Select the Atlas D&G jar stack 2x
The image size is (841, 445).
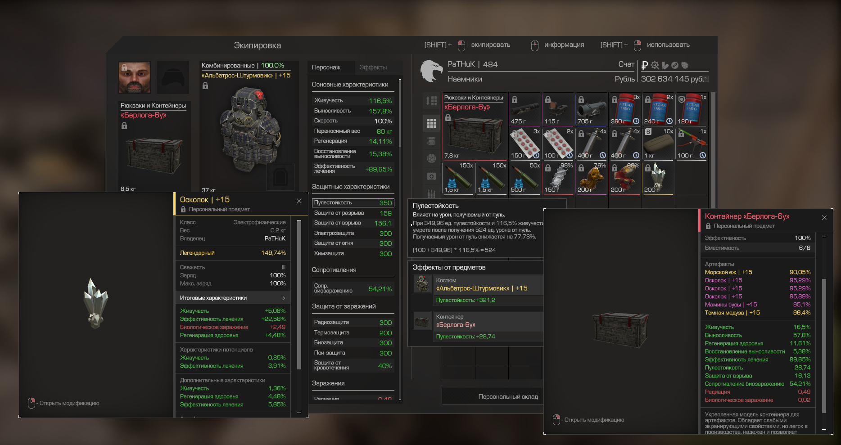coord(658,109)
